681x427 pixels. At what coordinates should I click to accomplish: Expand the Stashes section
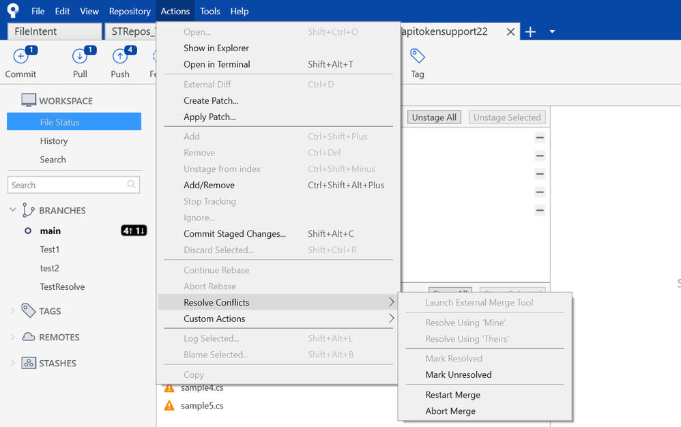click(12, 363)
